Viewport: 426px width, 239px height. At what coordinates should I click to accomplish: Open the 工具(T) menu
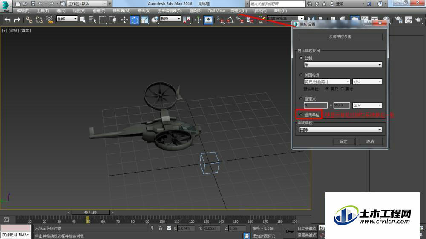[x=43, y=11]
